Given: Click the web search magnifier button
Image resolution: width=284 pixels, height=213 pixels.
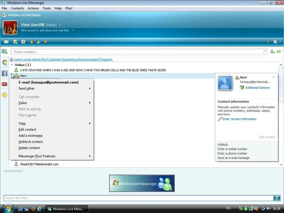Looking at the screenshot, I should click(x=277, y=198).
